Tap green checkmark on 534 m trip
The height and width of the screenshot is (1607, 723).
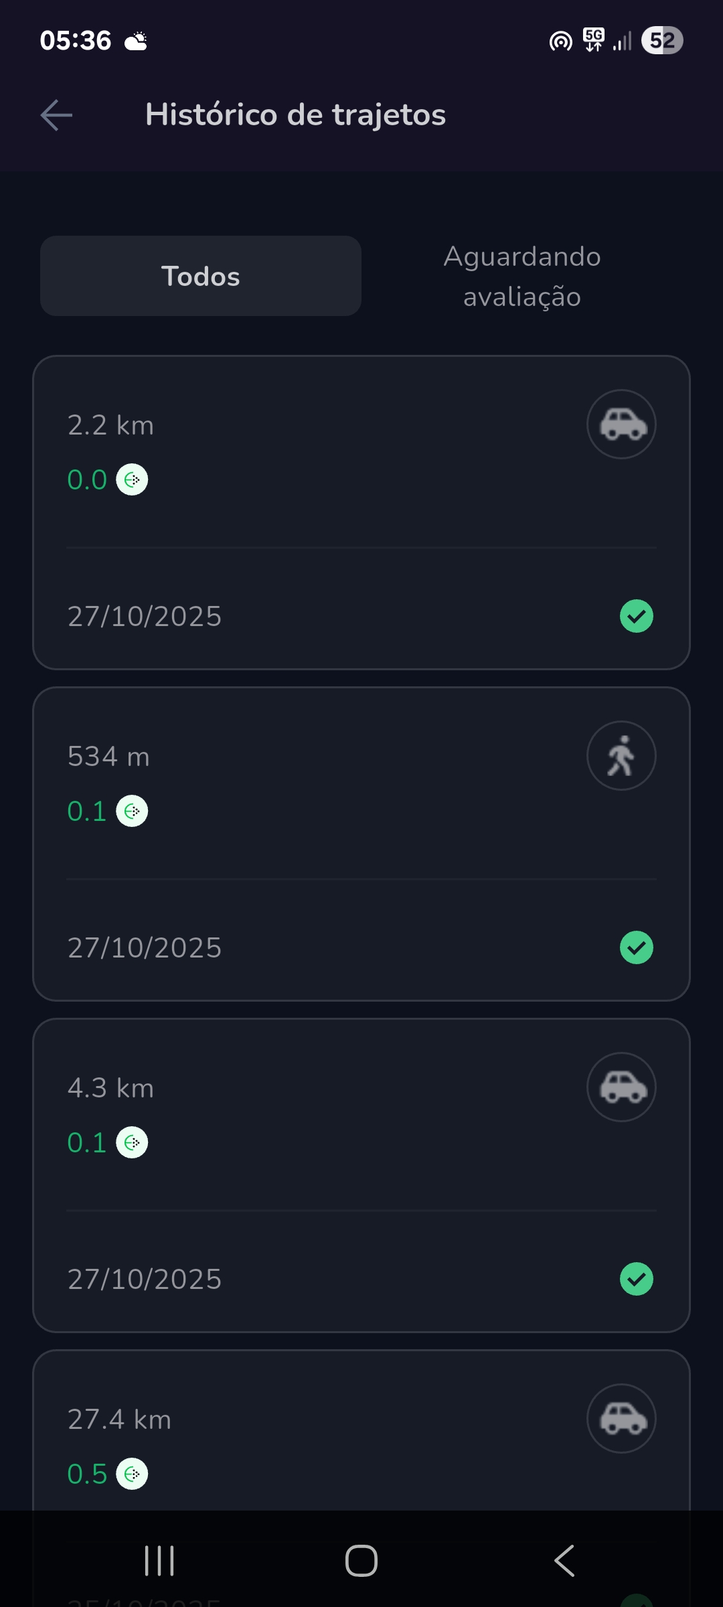(x=636, y=947)
